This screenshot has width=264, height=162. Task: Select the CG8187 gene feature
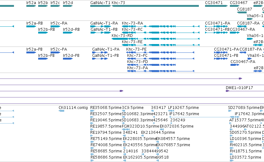(242, 12)
